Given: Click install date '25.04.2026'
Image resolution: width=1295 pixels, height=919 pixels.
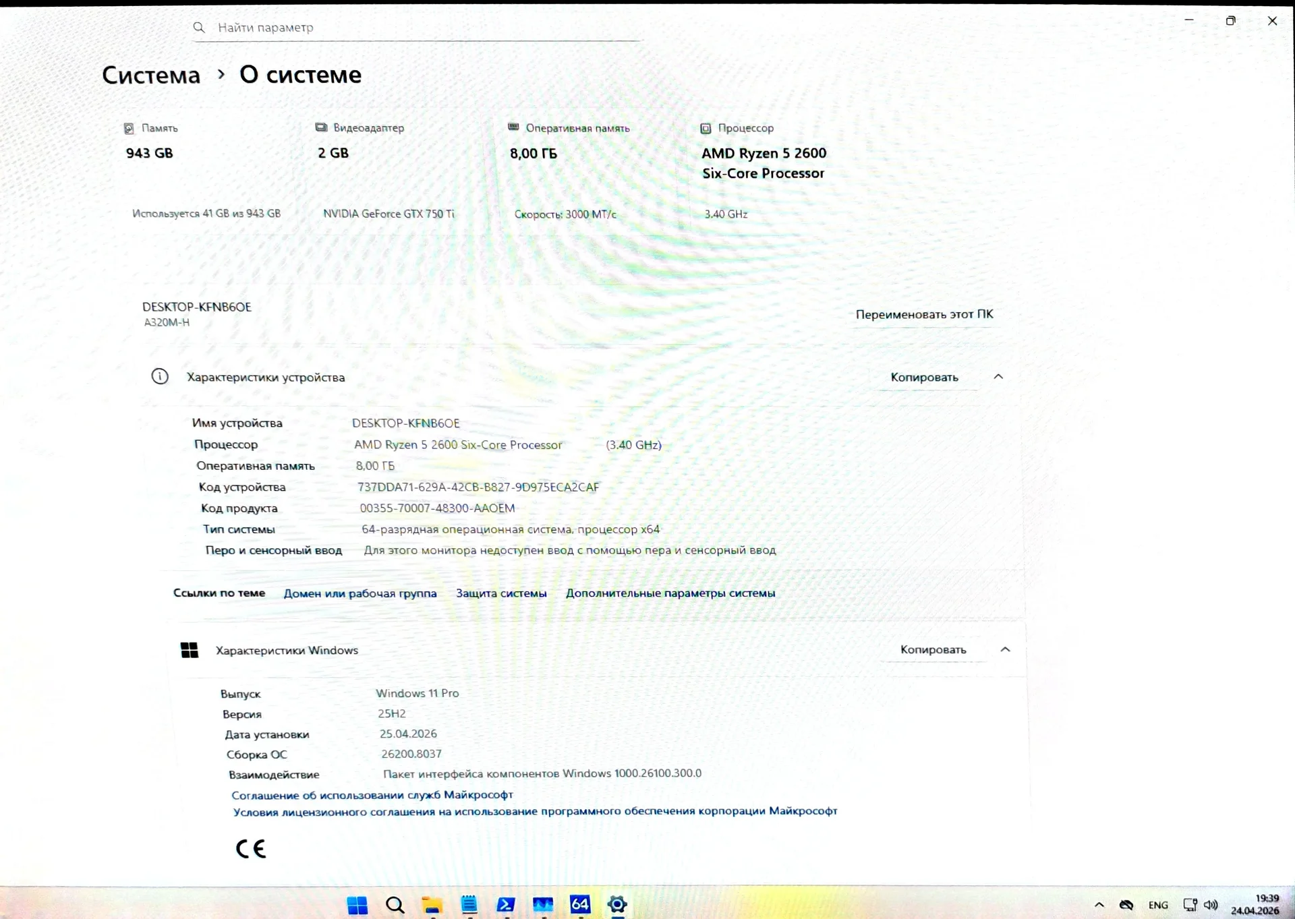Looking at the screenshot, I should pos(408,734).
